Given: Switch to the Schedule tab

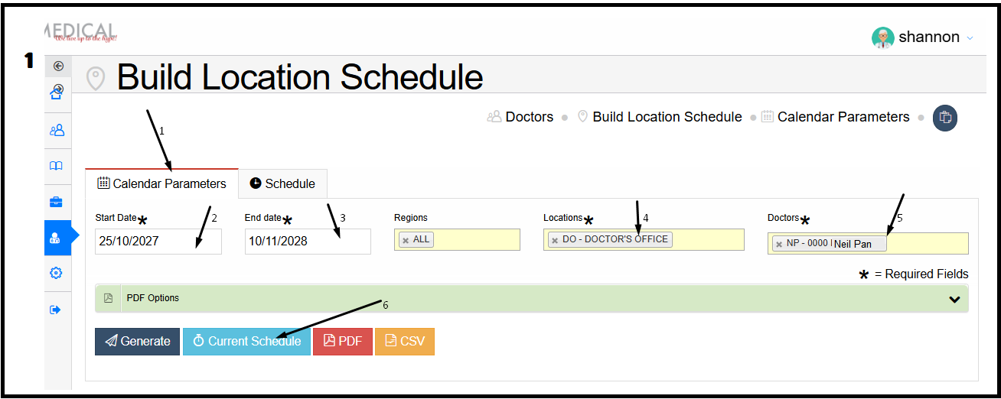Looking at the screenshot, I should [282, 183].
